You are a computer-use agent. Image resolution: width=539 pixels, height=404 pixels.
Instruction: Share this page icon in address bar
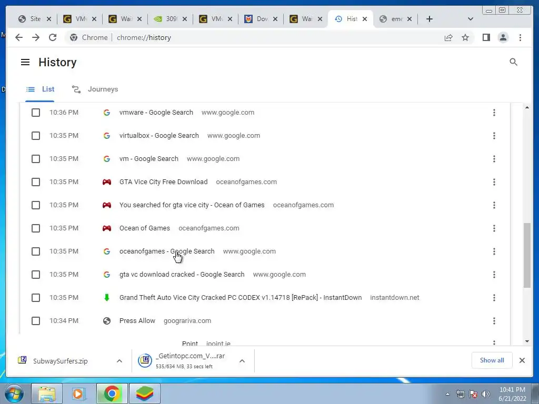[448, 37]
